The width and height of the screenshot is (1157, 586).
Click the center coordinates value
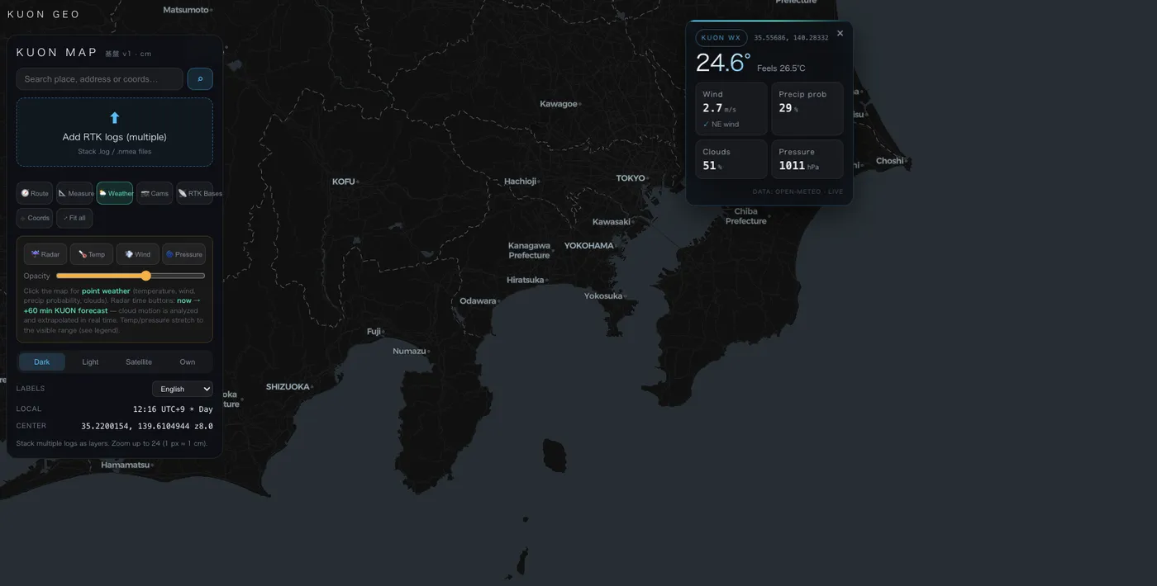[x=147, y=427]
